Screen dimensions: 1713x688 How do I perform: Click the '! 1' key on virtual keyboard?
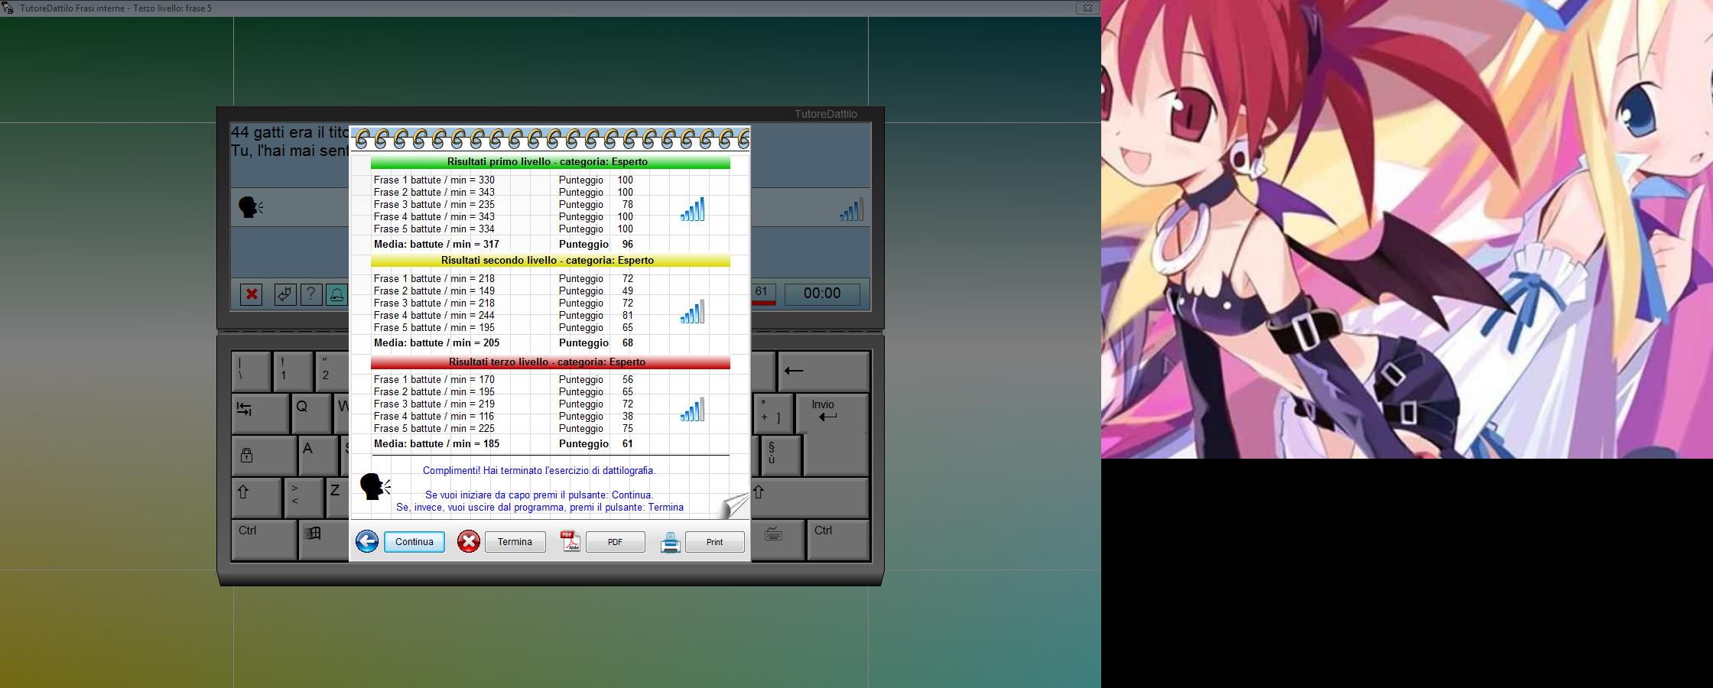click(293, 371)
